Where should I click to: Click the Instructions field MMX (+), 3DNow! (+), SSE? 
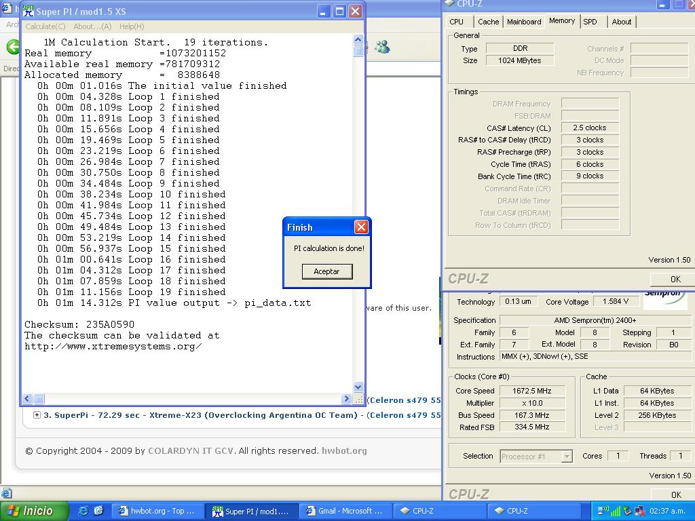point(595,356)
